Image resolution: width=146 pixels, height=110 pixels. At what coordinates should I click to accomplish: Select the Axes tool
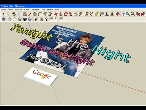(x=107, y=14)
